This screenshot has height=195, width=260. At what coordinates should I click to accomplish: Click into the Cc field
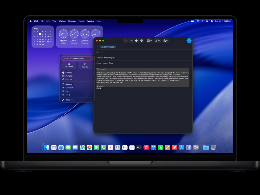click(143, 52)
